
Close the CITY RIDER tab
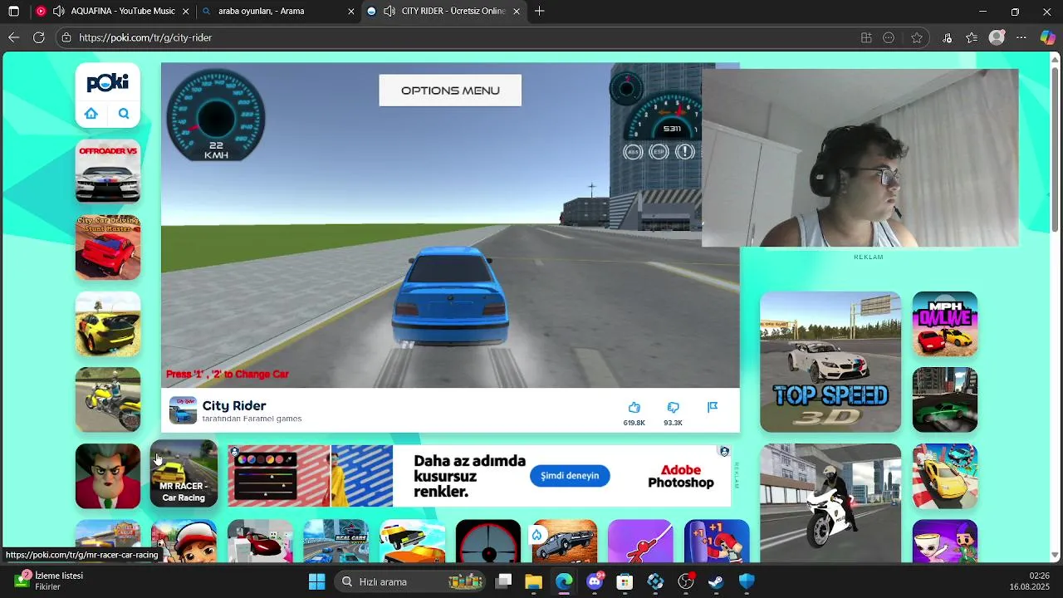tap(517, 11)
